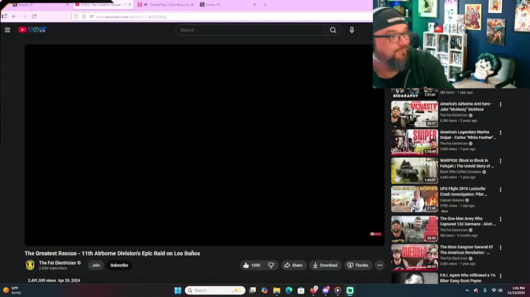Open Captain Steeeve channel link
The image size is (530, 297).
click(x=453, y=200)
